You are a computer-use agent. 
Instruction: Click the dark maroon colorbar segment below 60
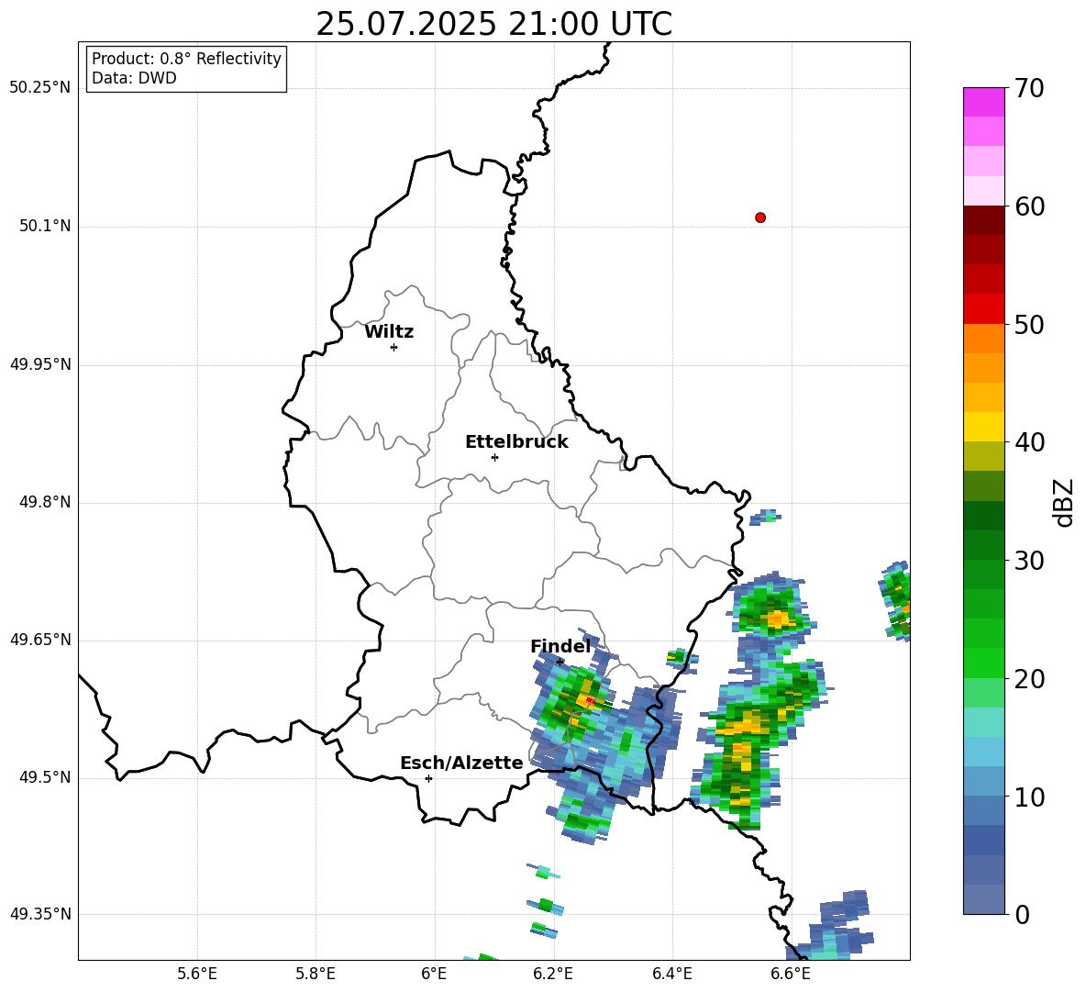983,220
